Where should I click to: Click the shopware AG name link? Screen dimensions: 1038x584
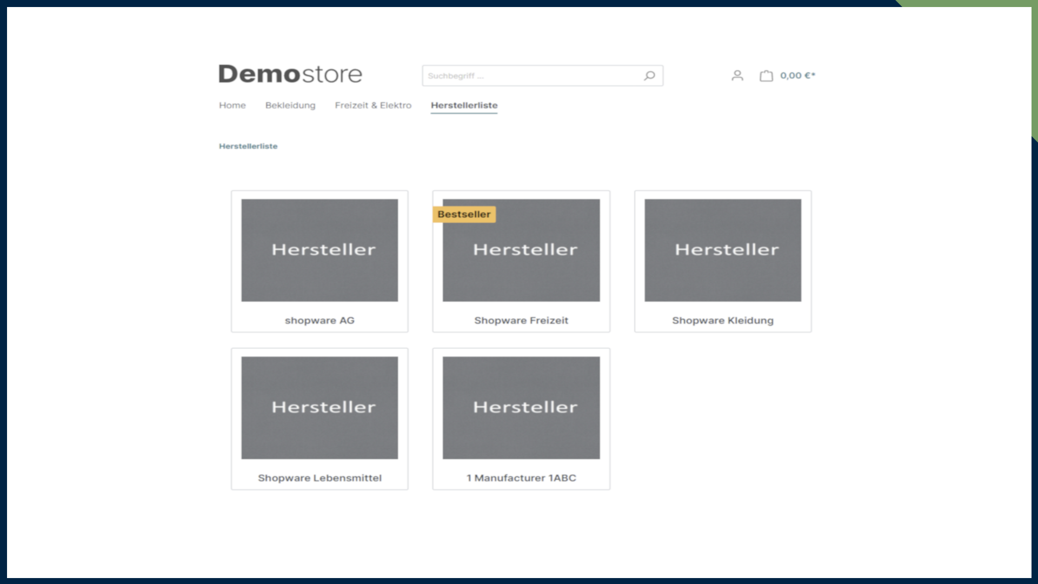[x=320, y=321]
